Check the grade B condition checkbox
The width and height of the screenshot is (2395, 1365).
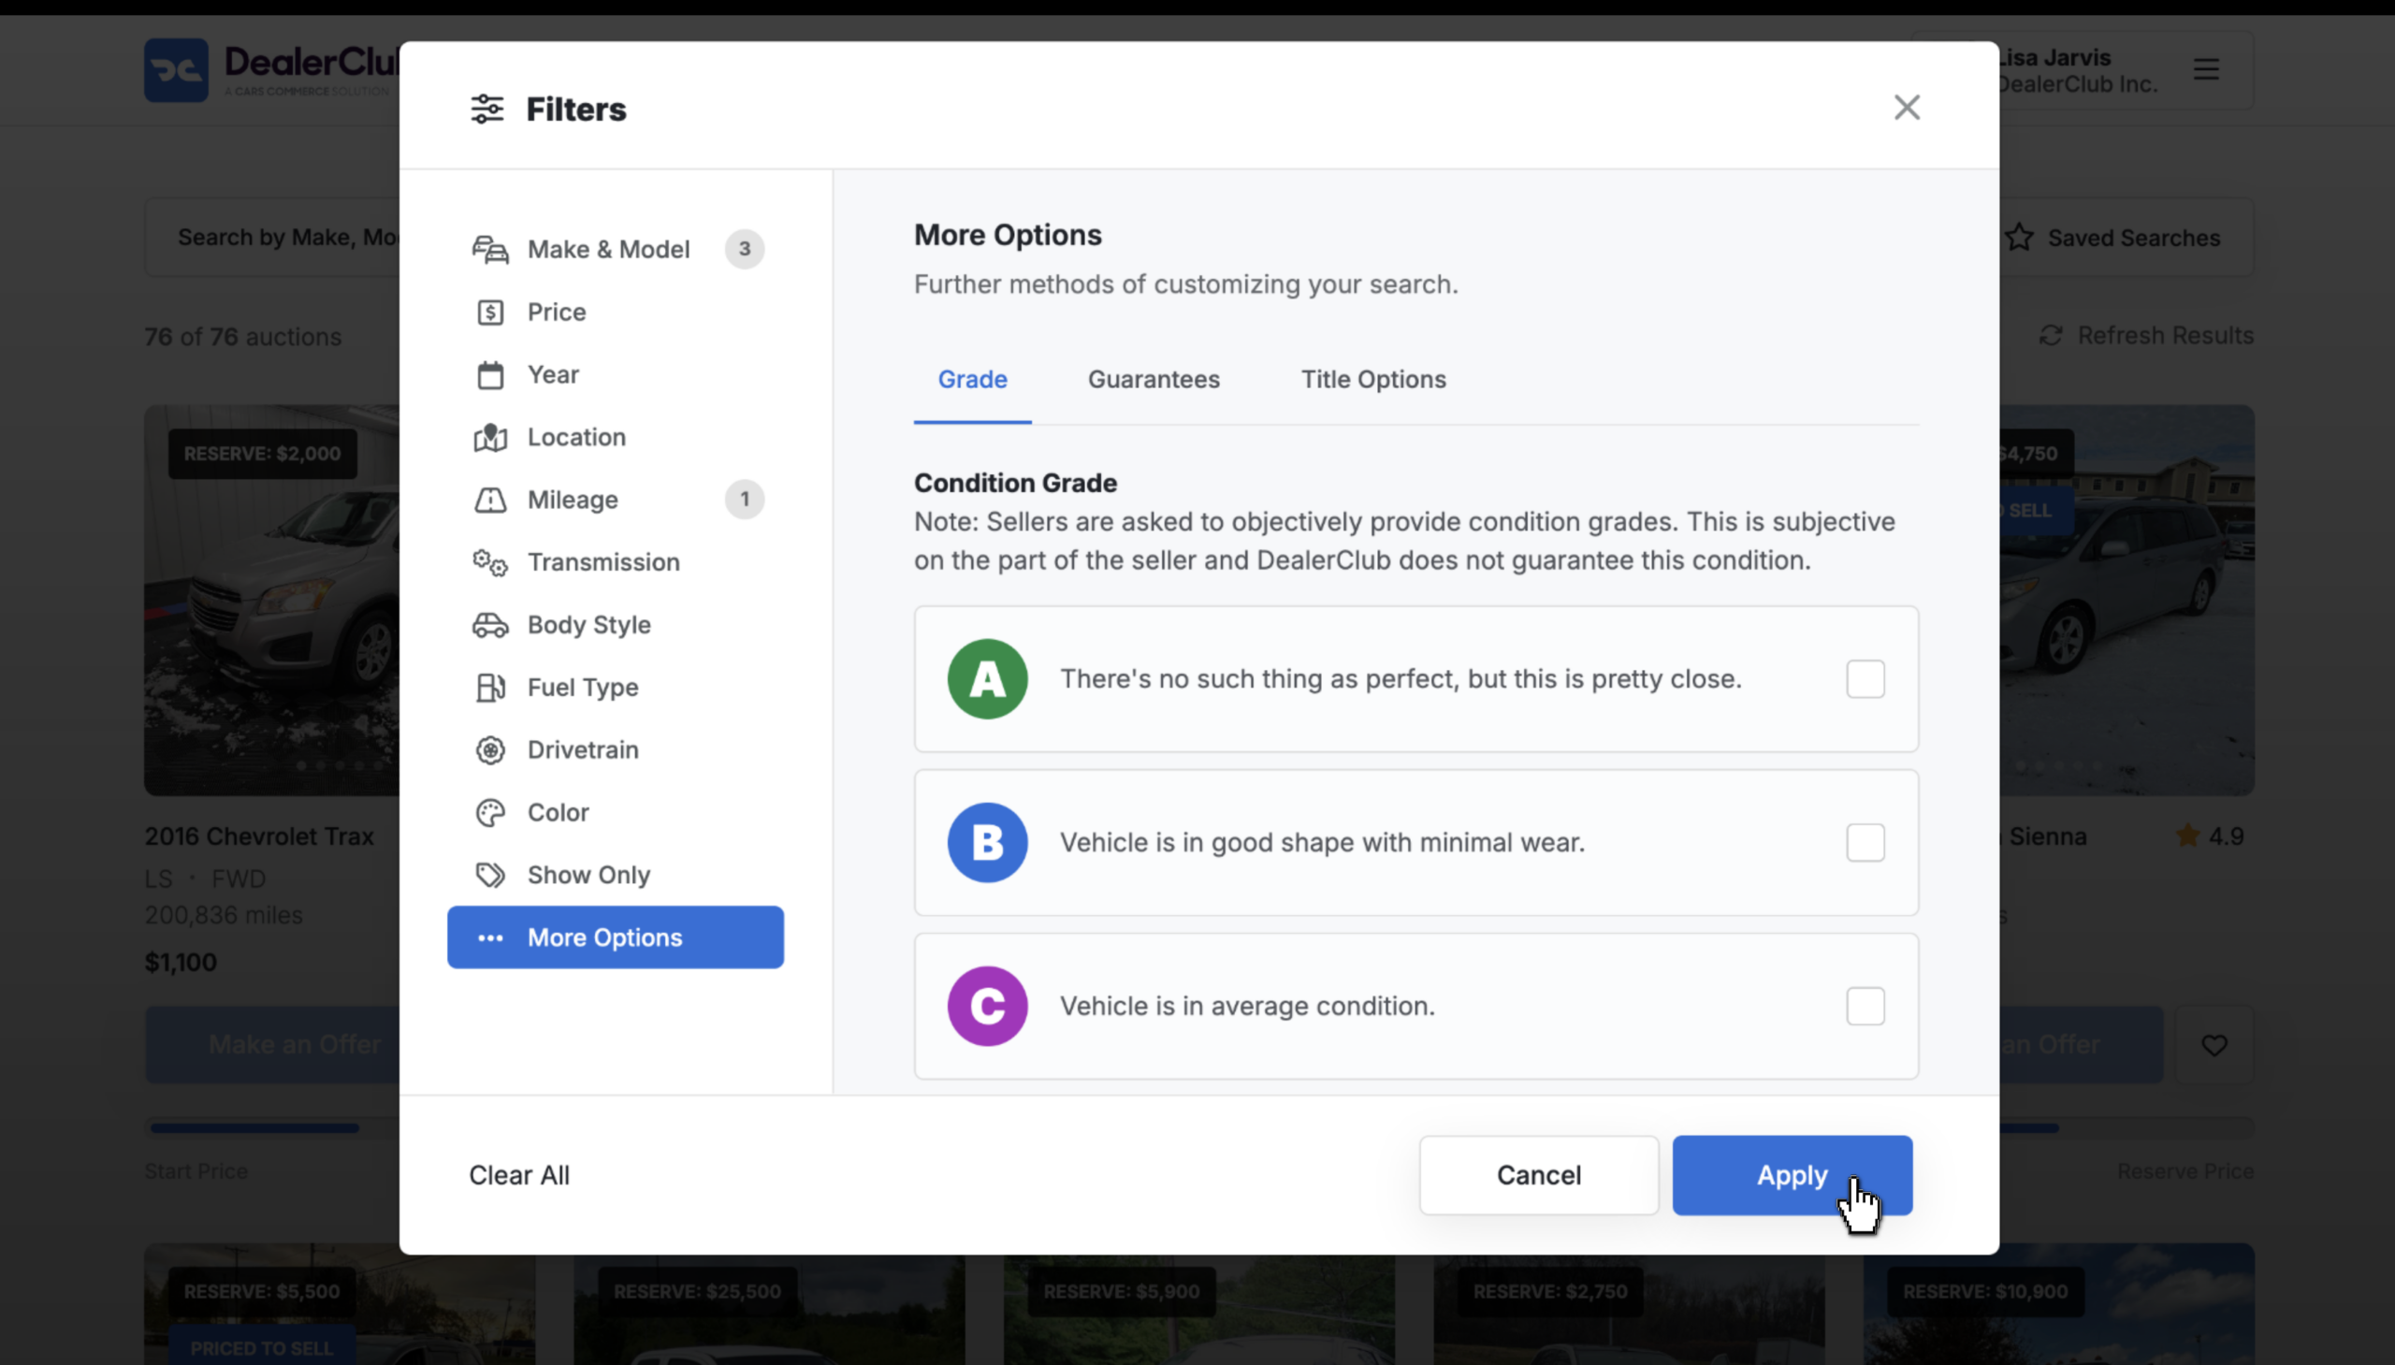click(x=1865, y=842)
